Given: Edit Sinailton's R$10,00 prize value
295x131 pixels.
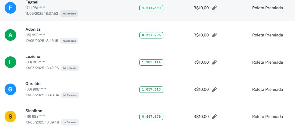Looking at the screenshot, I should coord(214,117).
